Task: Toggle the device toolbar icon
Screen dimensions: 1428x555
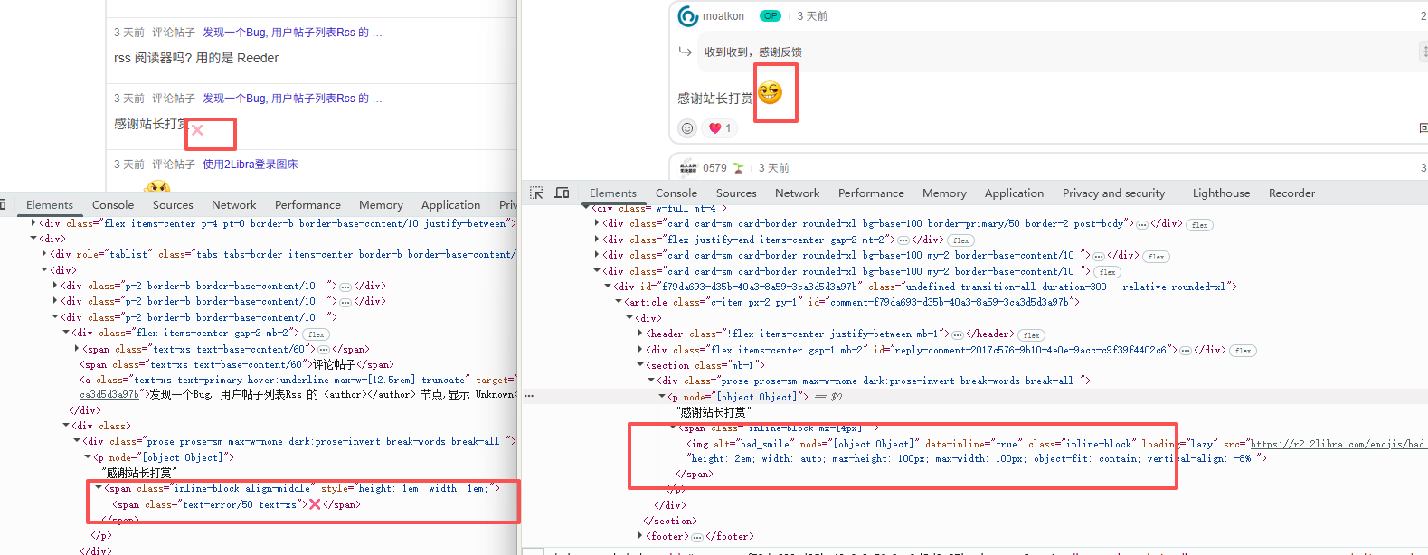Action: [562, 193]
